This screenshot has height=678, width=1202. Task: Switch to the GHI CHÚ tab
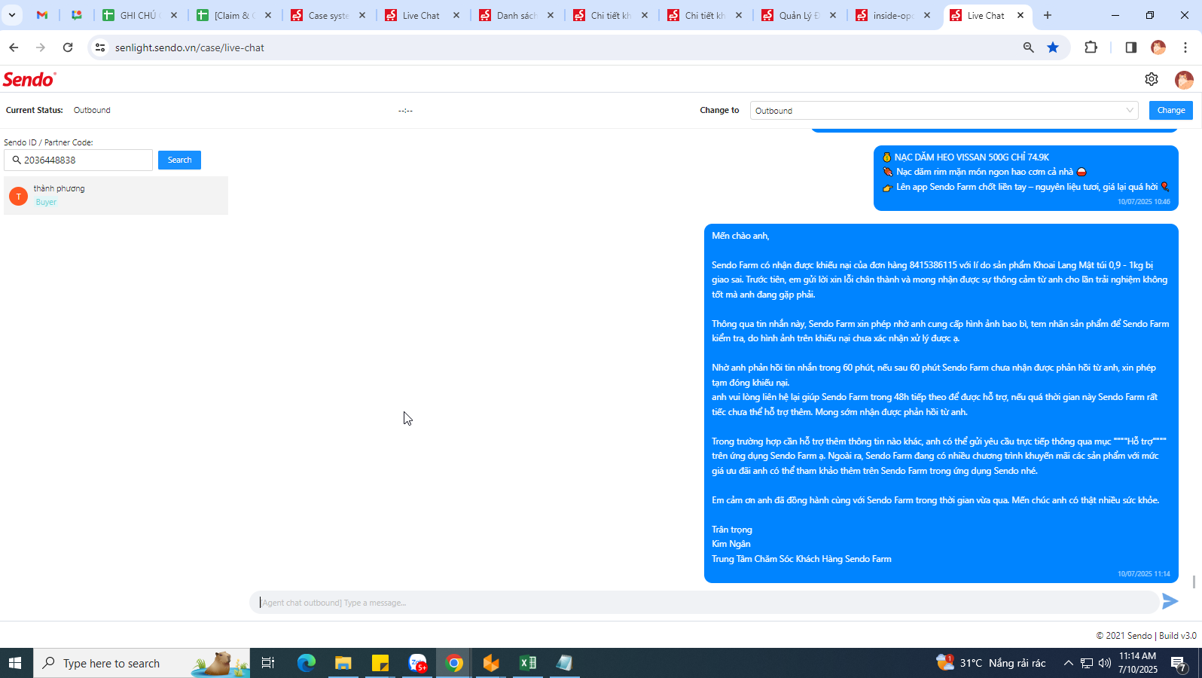tap(140, 15)
